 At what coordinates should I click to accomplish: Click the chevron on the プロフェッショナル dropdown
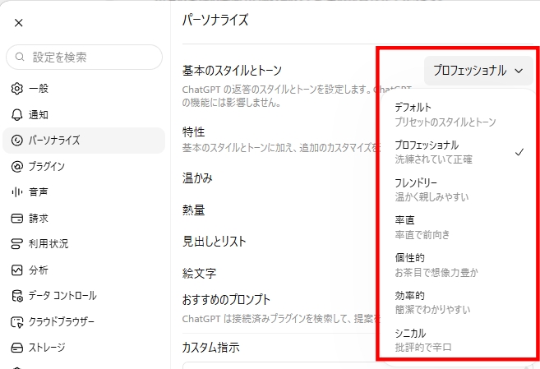coord(519,71)
